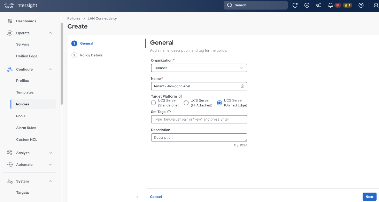Image resolution: width=379 pixels, height=202 pixels.
Task: Open the user profile icon
Action: (x=376, y=5)
